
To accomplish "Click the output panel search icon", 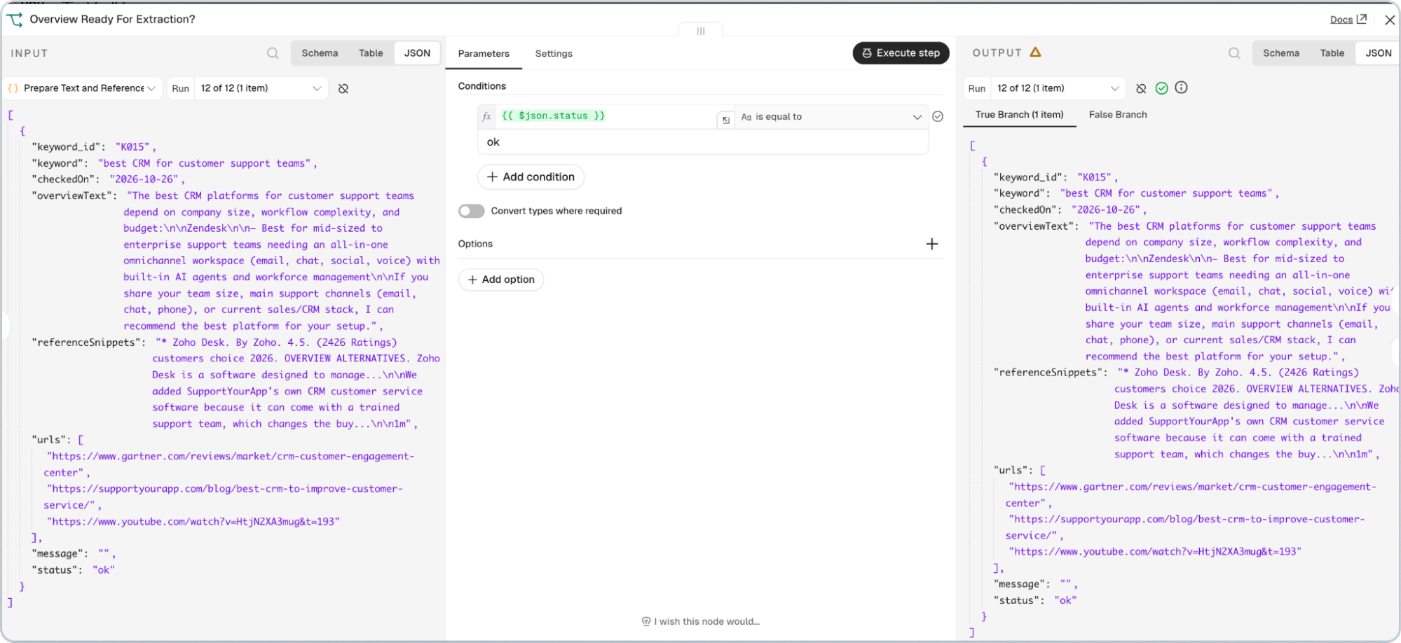I will pos(1234,53).
